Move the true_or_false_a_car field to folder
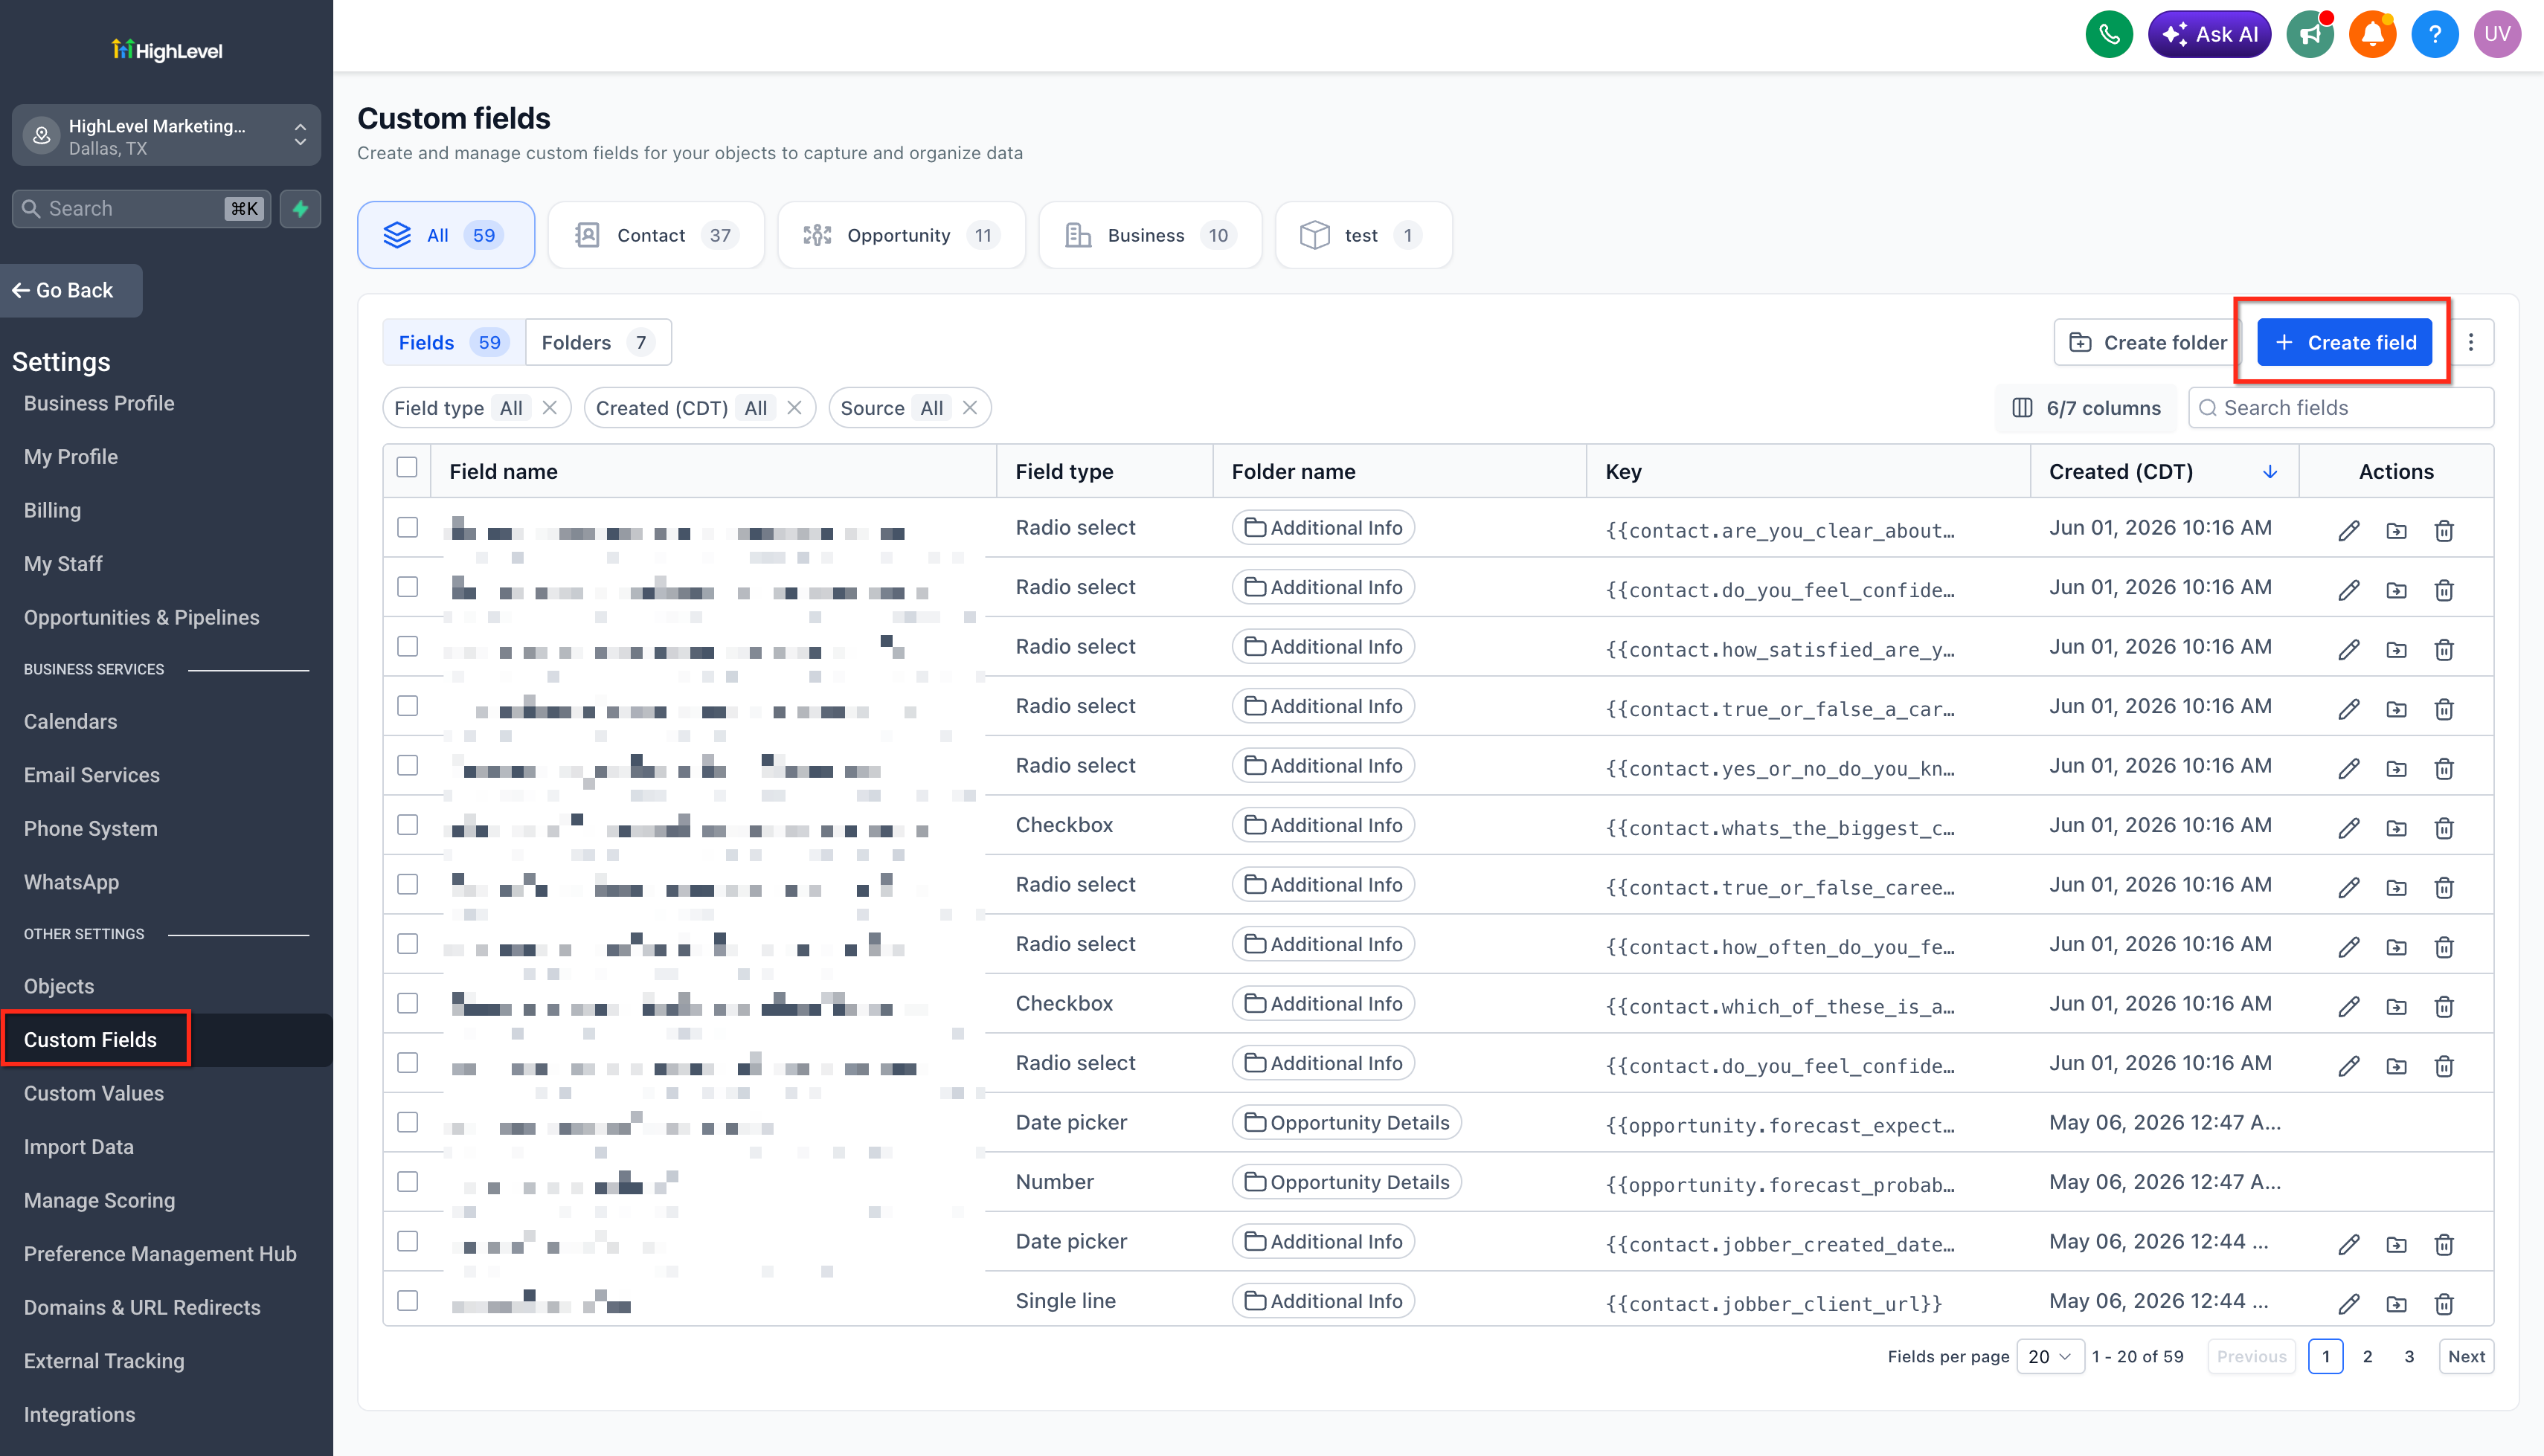The image size is (2544, 1456). 2397,709
